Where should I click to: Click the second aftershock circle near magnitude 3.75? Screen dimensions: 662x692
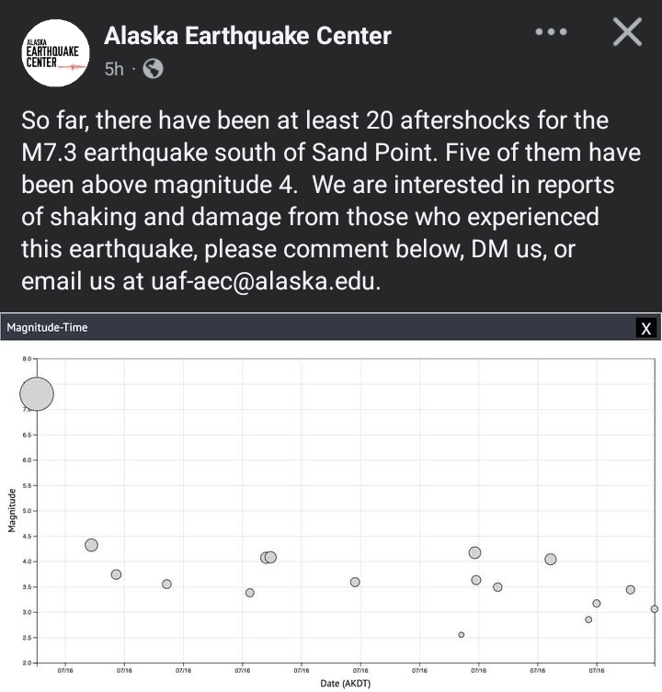coord(116,574)
